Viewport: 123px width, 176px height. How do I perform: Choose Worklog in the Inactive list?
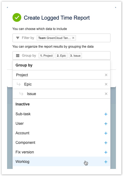coord(61,162)
